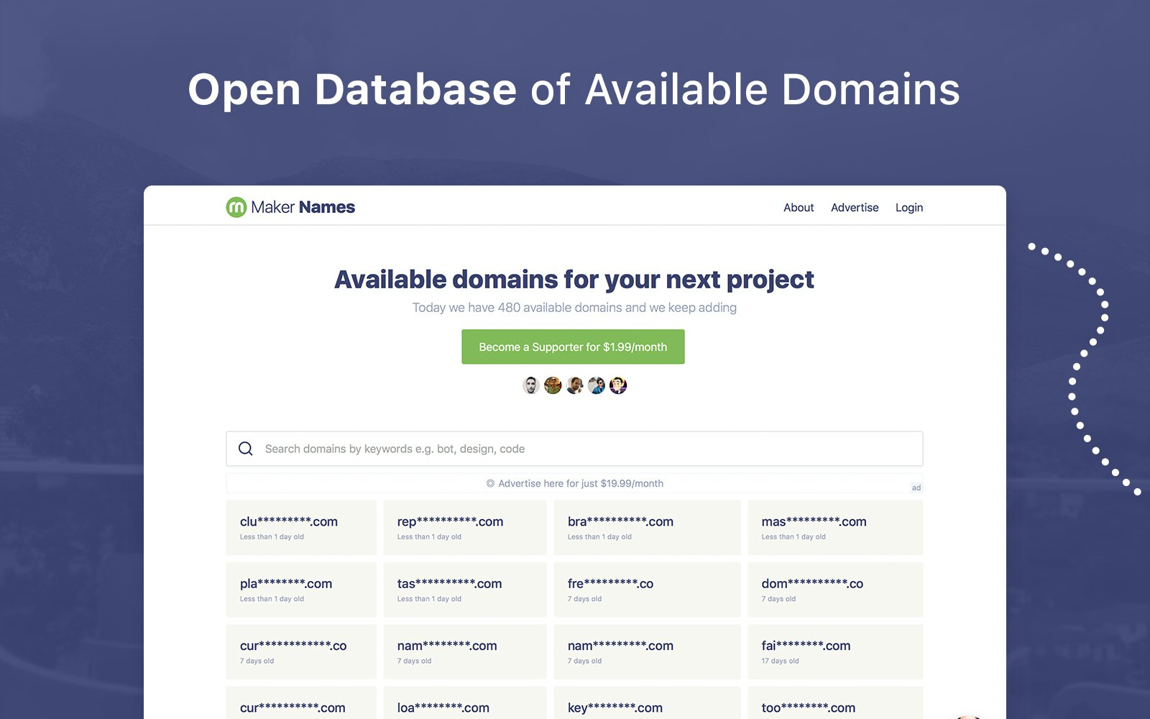Image resolution: width=1150 pixels, height=719 pixels.
Task: Click the Maker Names green logo icon
Action: tap(236, 207)
